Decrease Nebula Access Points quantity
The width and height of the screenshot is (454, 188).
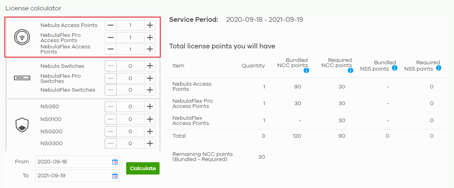111,25
